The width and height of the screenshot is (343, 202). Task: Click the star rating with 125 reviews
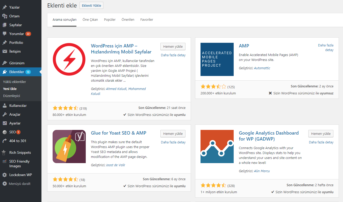[x=213, y=87]
